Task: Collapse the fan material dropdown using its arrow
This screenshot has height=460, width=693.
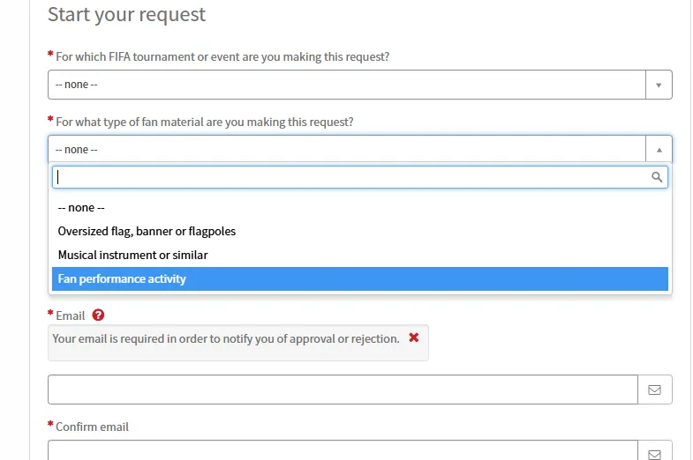Action: pyautogui.click(x=659, y=149)
